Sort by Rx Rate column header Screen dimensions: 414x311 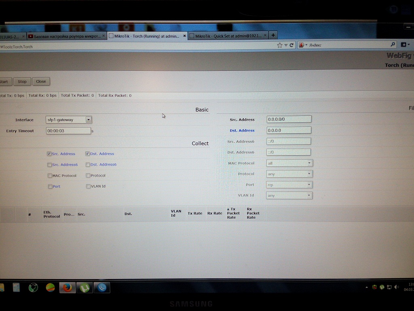[215, 213]
